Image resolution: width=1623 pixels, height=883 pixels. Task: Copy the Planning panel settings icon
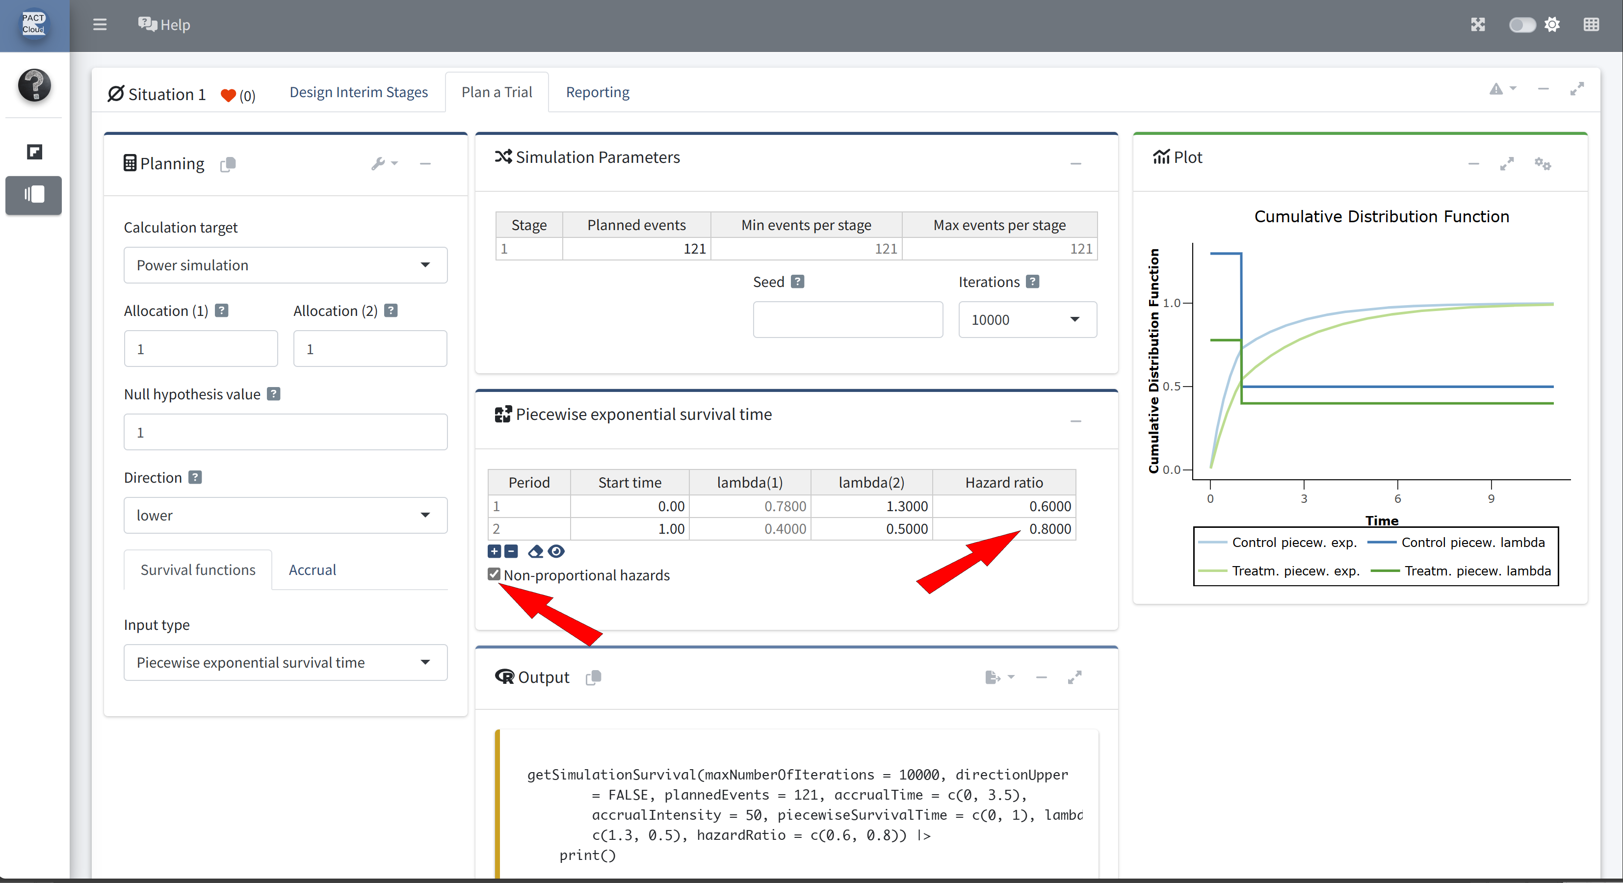click(228, 164)
